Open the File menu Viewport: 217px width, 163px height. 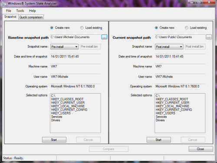[x=9, y=11]
